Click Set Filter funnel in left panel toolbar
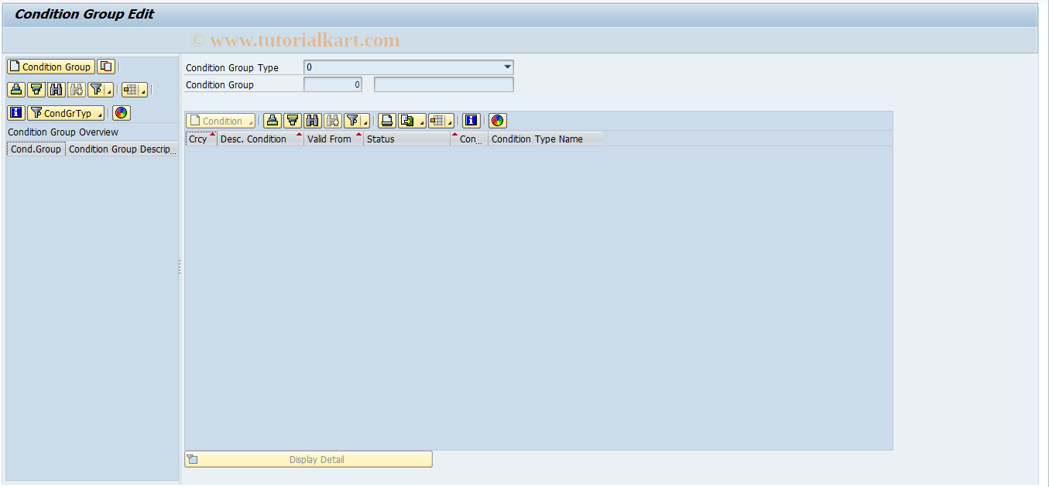 click(x=96, y=90)
